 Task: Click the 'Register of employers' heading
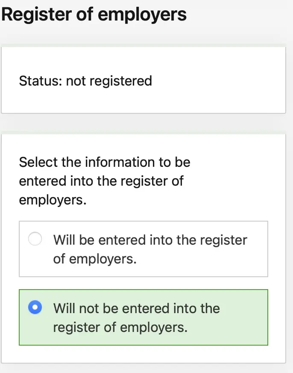pyautogui.click(x=94, y=14)
